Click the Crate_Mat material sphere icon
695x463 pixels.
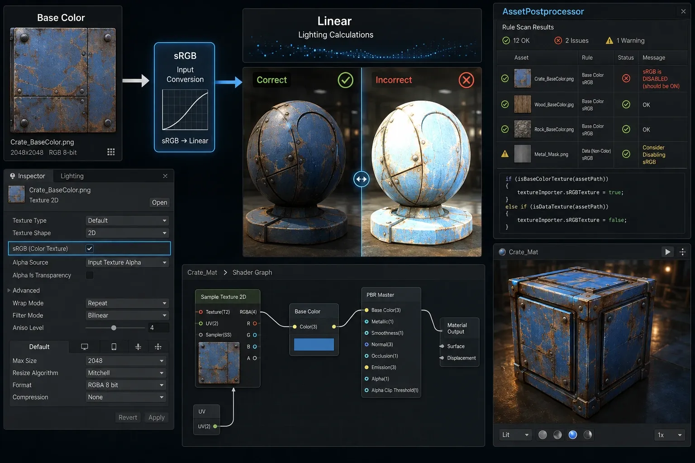click(x=502, y=252)
